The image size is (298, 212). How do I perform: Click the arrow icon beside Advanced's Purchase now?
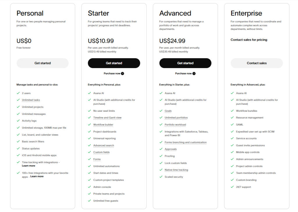coord(194,74)
